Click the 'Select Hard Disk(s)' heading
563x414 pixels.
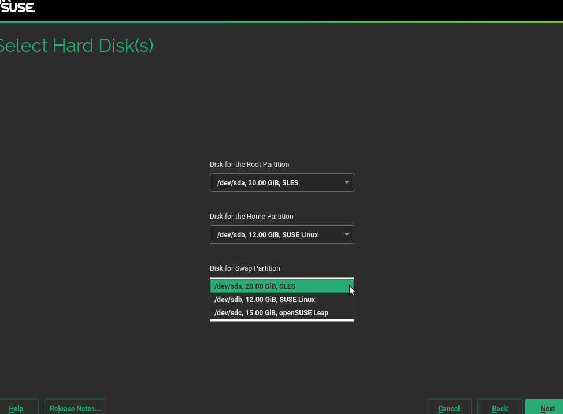click(x=76, y=46)
